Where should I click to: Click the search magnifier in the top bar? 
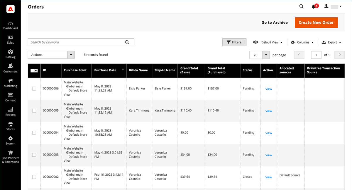pyautogui.click(x=301, y=6)
